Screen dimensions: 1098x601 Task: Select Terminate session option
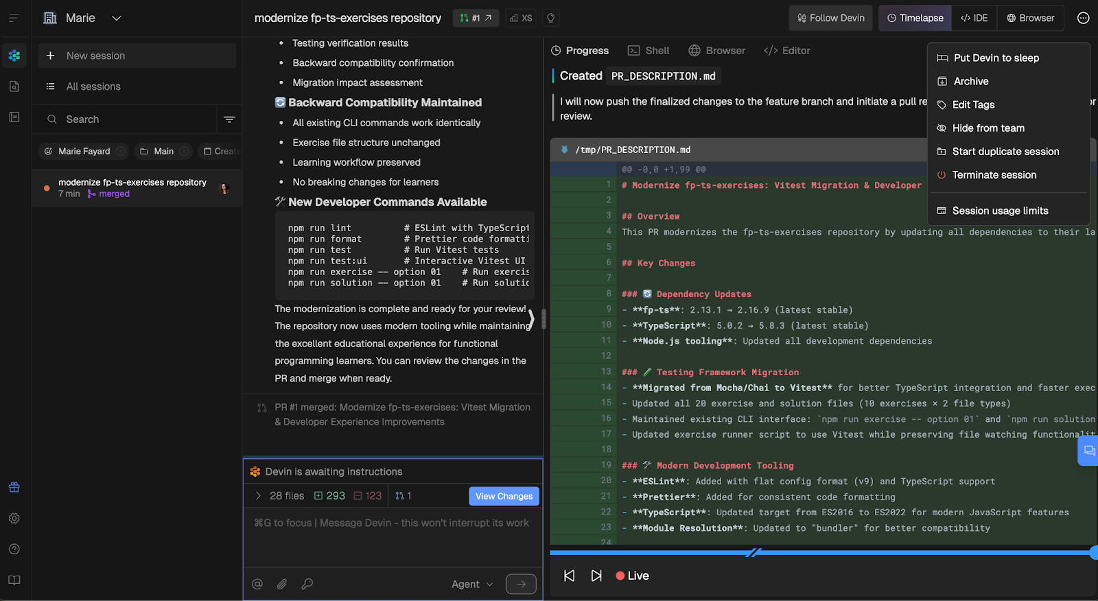(1009, 175)
